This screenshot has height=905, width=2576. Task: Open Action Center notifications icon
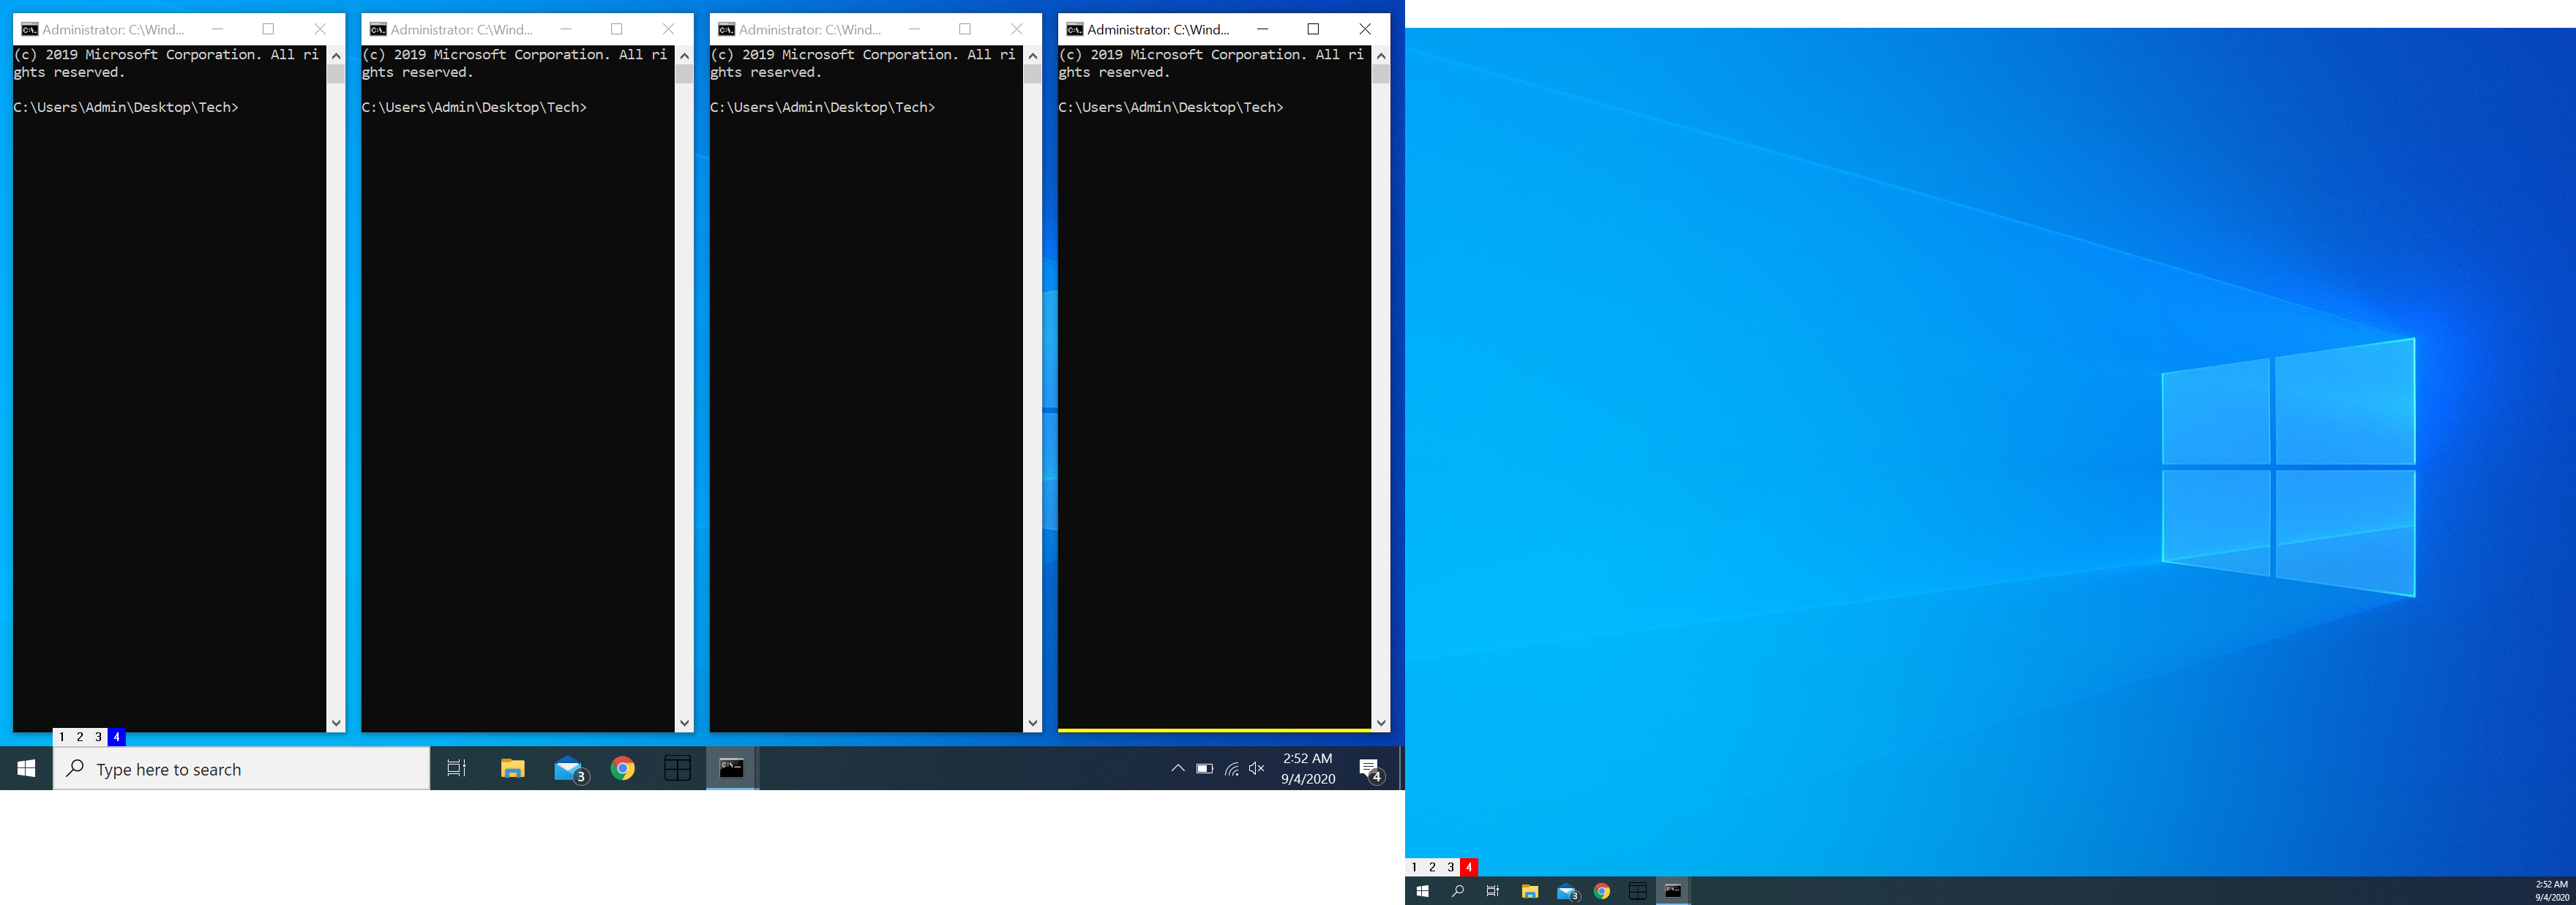tap(1370, 768)
